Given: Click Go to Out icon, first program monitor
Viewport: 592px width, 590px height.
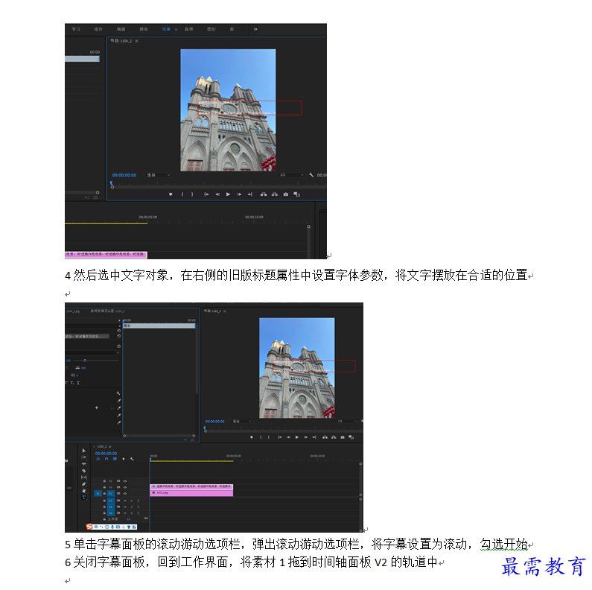Looking at the screenshot, I should [x=250, y=194].
